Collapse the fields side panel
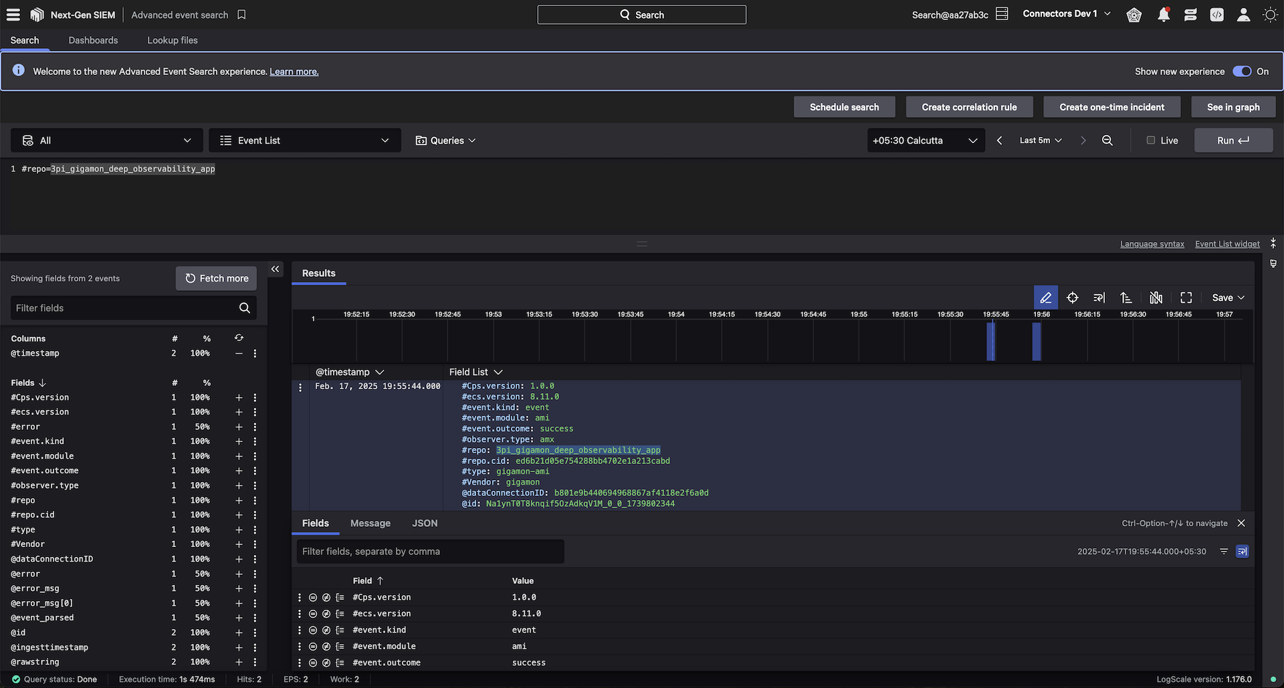Viewport: 1284px width, 688px height. click(x=275, y=269)
